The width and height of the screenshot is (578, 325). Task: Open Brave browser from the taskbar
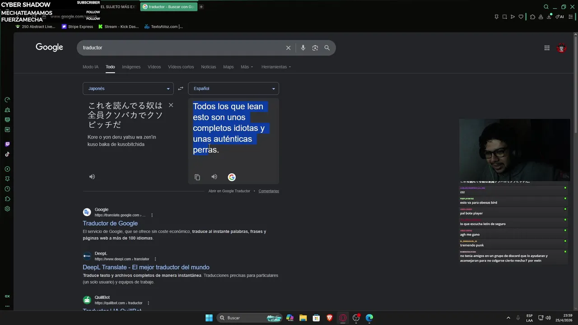pos(330,318)
